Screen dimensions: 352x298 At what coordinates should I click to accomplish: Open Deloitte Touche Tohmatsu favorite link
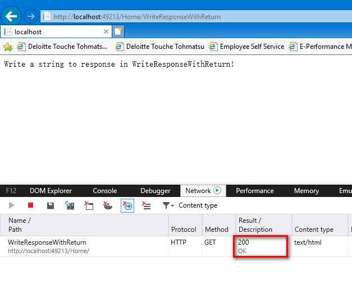point(160,47)
